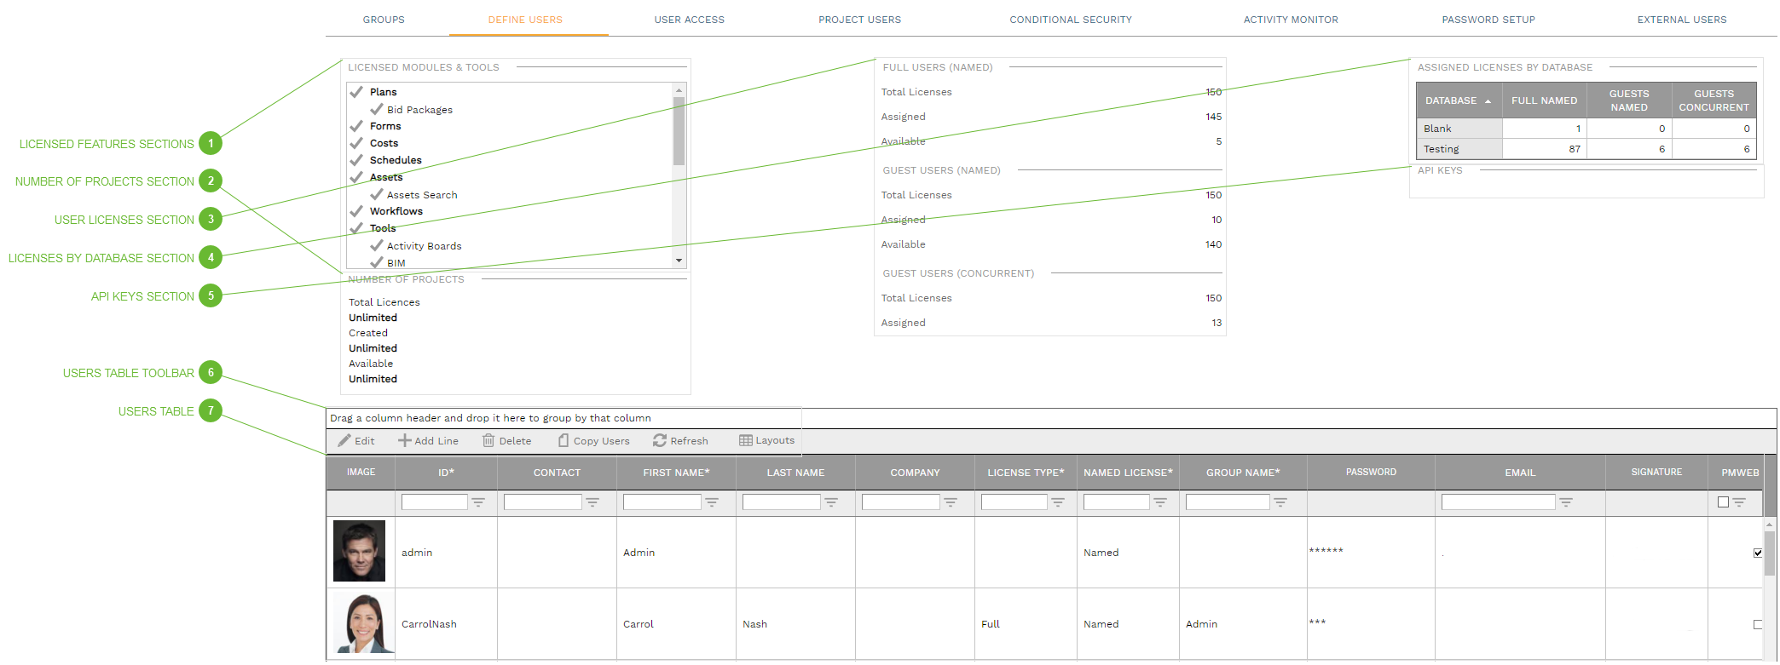Toggle the PMWEB filter row checkbox
The image size is (1780, 665).
[x=1723, y=502]
